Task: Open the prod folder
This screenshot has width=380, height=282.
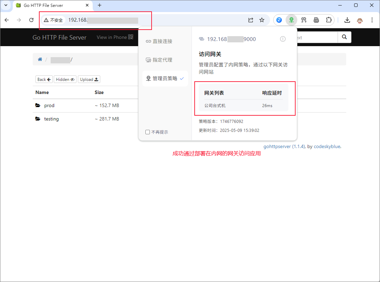Action: click(49, 105)
